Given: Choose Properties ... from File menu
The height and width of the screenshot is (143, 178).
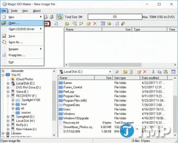Looking at the screenshot, I should tap(22, 55).
